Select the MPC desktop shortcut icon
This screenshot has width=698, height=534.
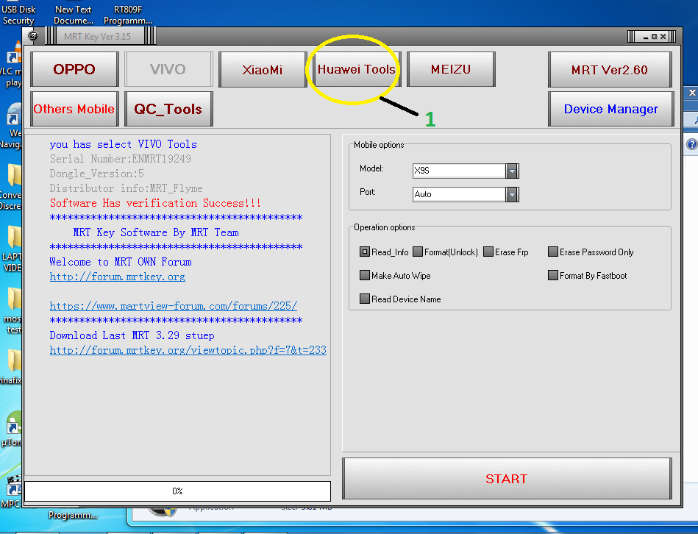tap(11, 492)
